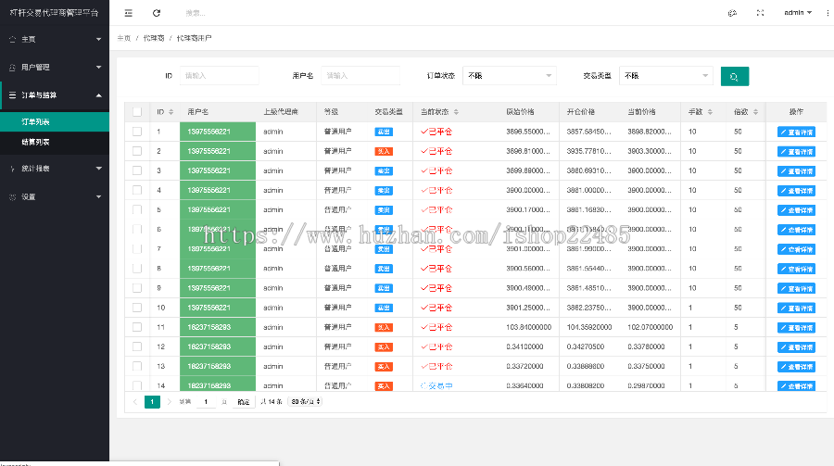The width and height of the screenshot is (834, 466).
Task: Select all rows header checkbox
Action: (x=137, y=112)
